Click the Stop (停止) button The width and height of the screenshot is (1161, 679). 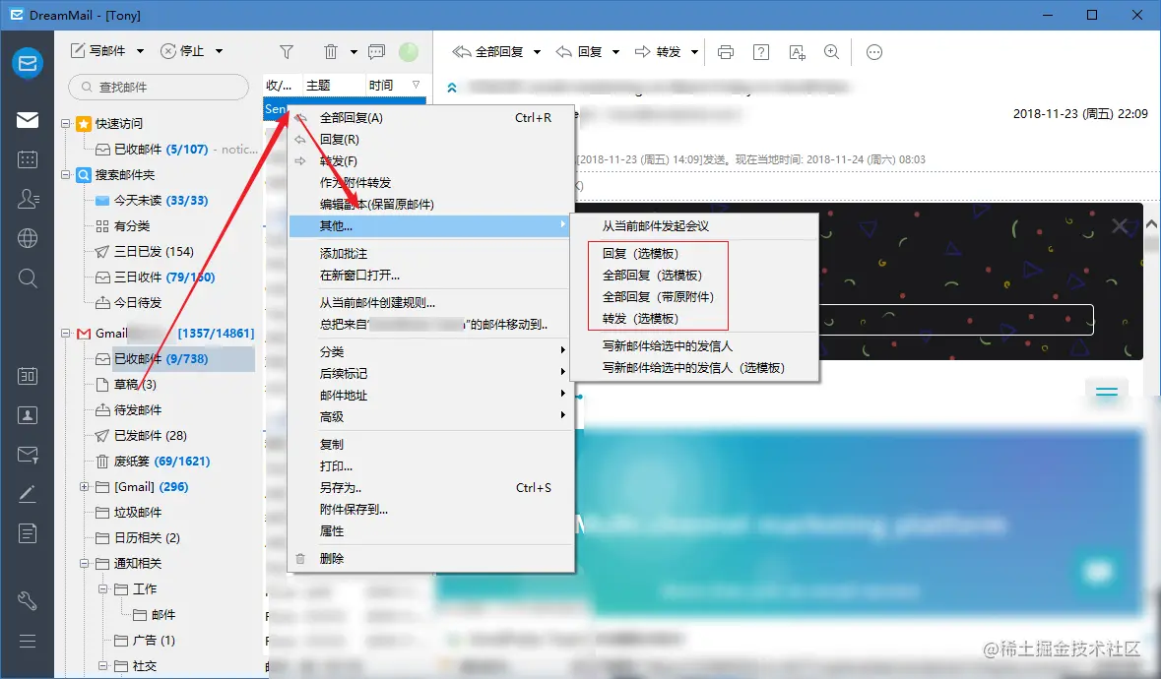click(182, 51)
